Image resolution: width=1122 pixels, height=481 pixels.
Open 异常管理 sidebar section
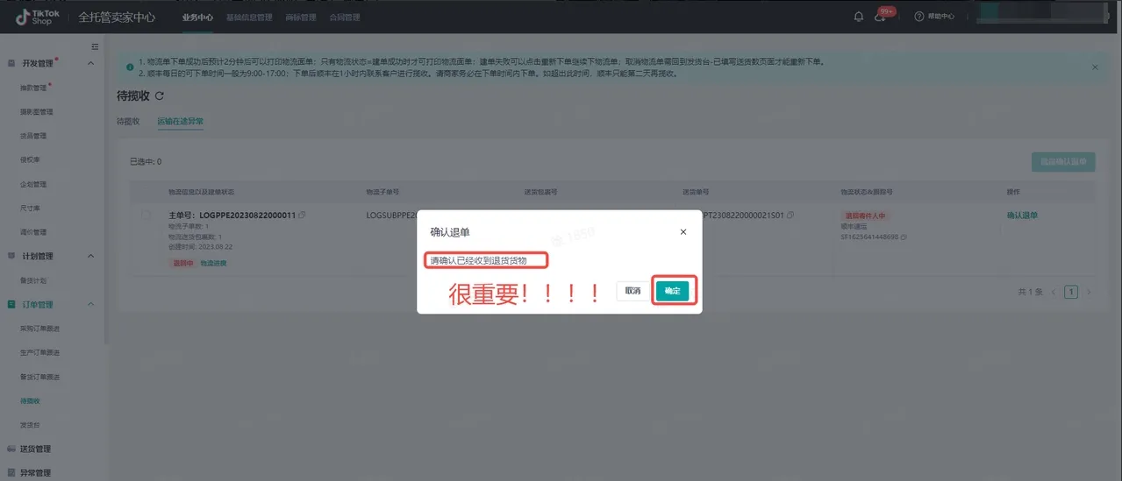(36, 473)
